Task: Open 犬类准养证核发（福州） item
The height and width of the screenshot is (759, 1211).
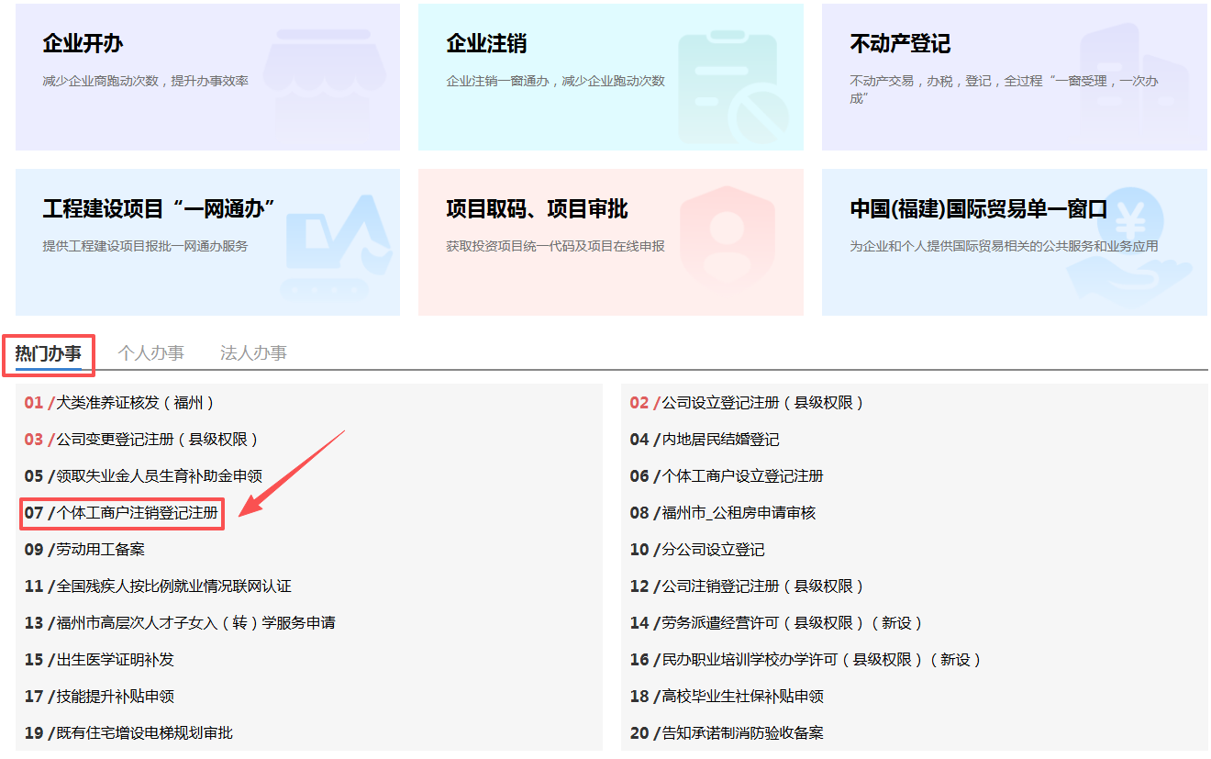Action: point(135,403)
